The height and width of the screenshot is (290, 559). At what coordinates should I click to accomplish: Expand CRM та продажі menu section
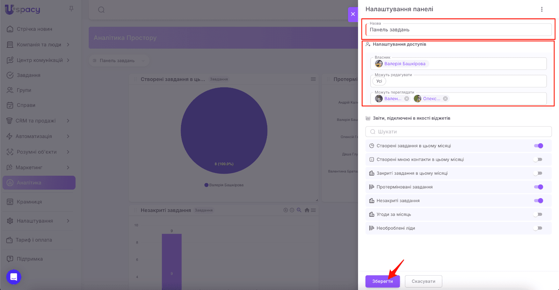[68, 121]
